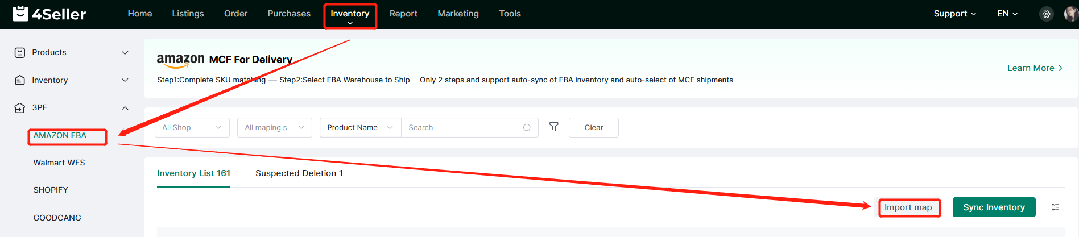Open the All mapping status dropdown

click(x=274, y=128)
